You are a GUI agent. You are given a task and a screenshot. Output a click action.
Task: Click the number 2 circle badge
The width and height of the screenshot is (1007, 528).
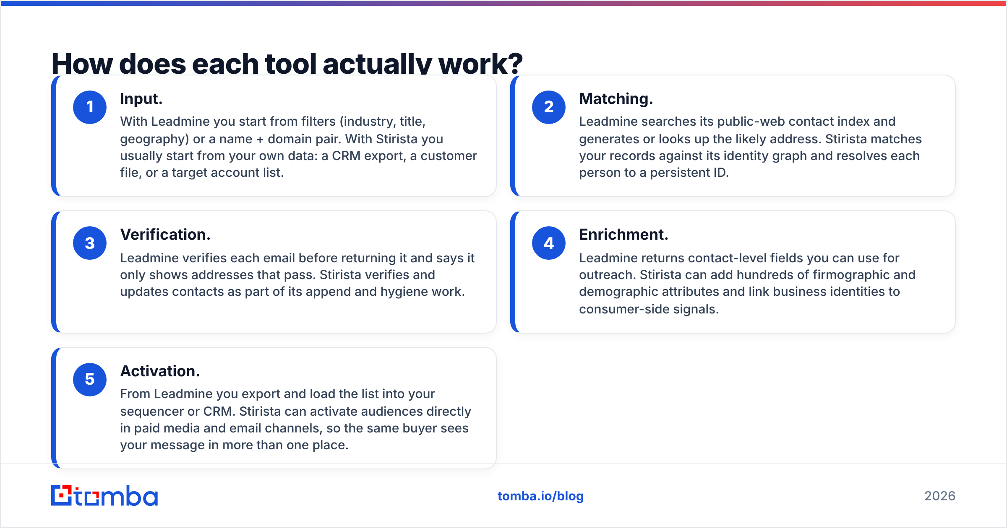(x=549, y=107)
